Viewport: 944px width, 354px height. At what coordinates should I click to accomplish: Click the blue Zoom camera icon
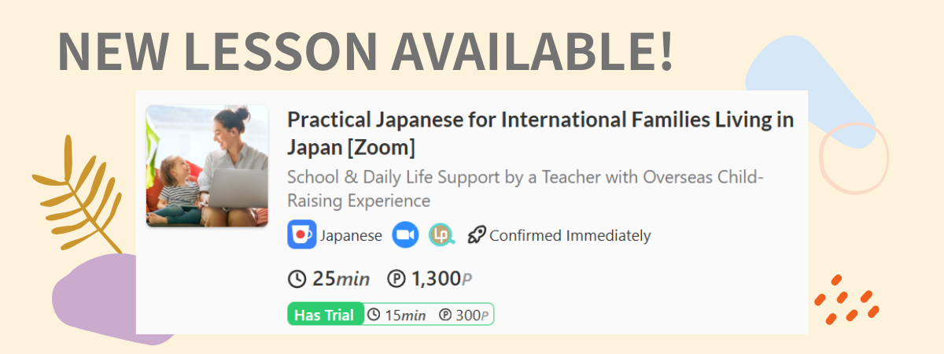pos(405,235)
